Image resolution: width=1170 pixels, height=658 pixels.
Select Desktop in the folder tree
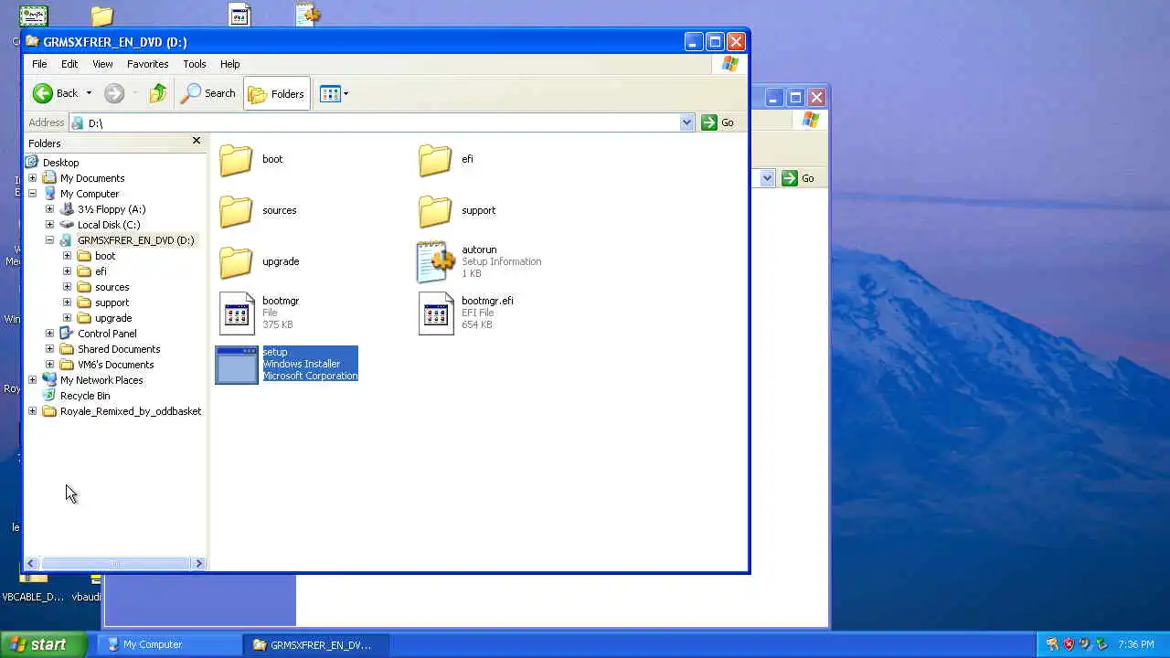click(x=60, y=163)
